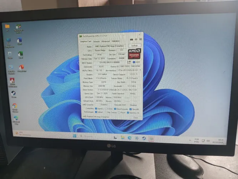Switch to the Validation tab
238x179 pixels.
click(x=116, y=41)
